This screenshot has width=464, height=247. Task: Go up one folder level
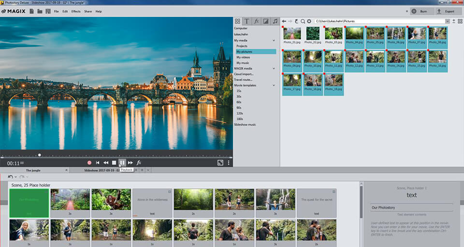[x=296, y=21]
